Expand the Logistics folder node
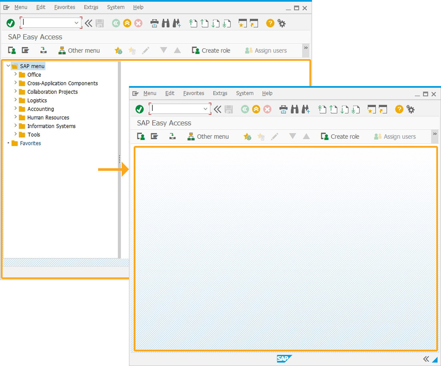The image size is (441, 366). [x=16, y=100]
